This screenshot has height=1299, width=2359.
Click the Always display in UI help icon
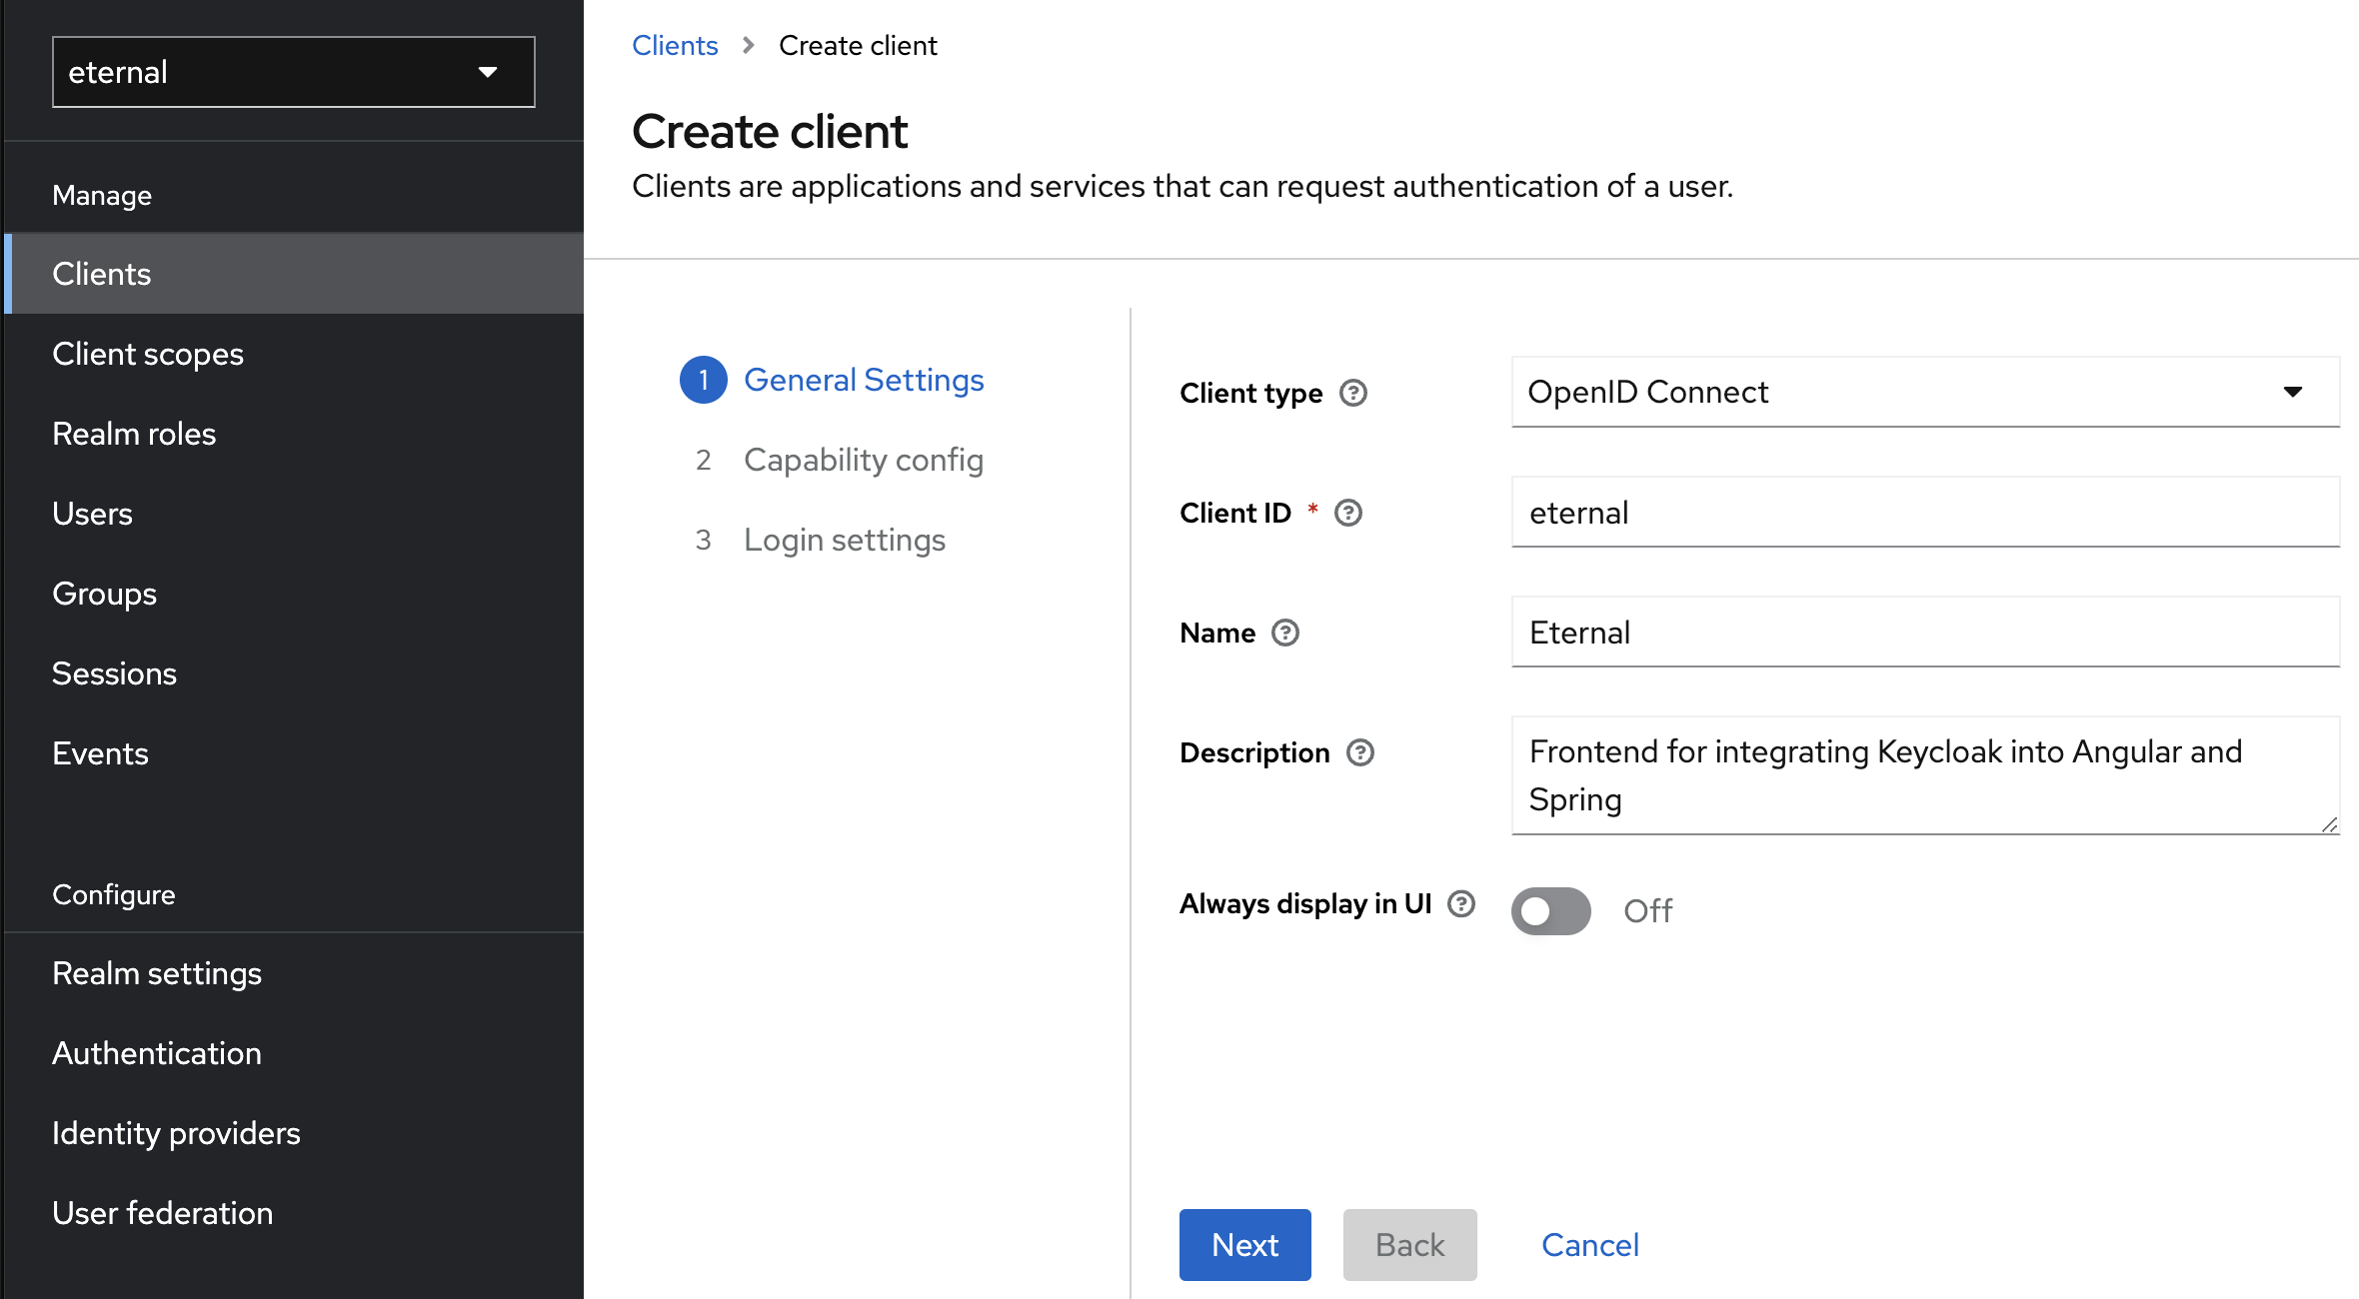click(x=1462, y=904)
